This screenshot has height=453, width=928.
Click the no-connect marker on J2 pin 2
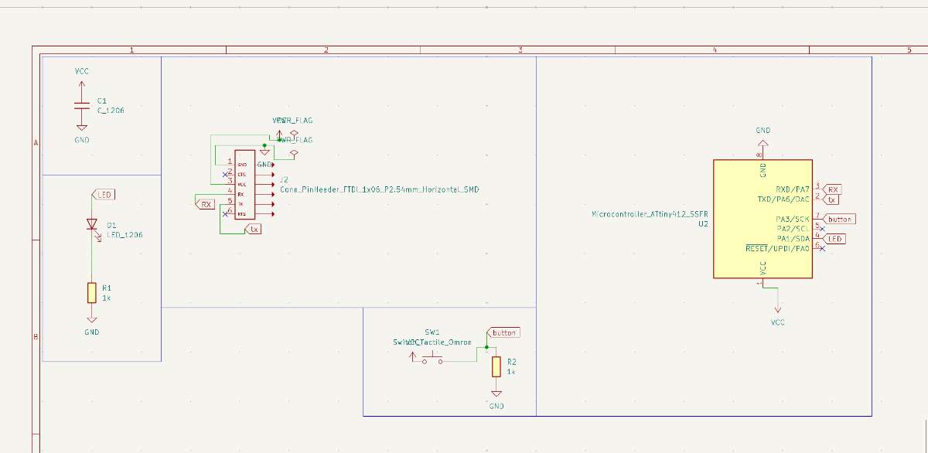(224, 175)
